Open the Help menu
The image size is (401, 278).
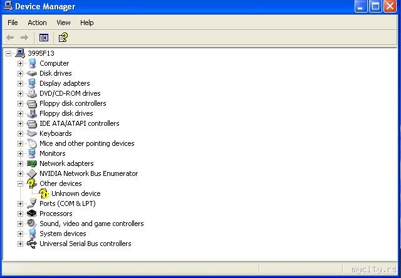point(86,23)
